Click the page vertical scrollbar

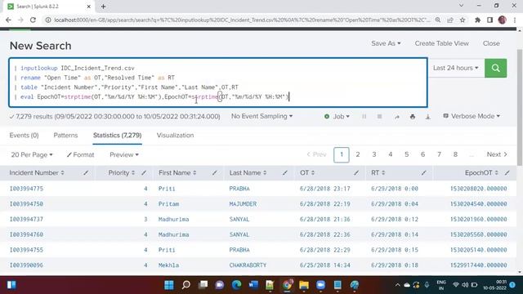click(520, 107)
